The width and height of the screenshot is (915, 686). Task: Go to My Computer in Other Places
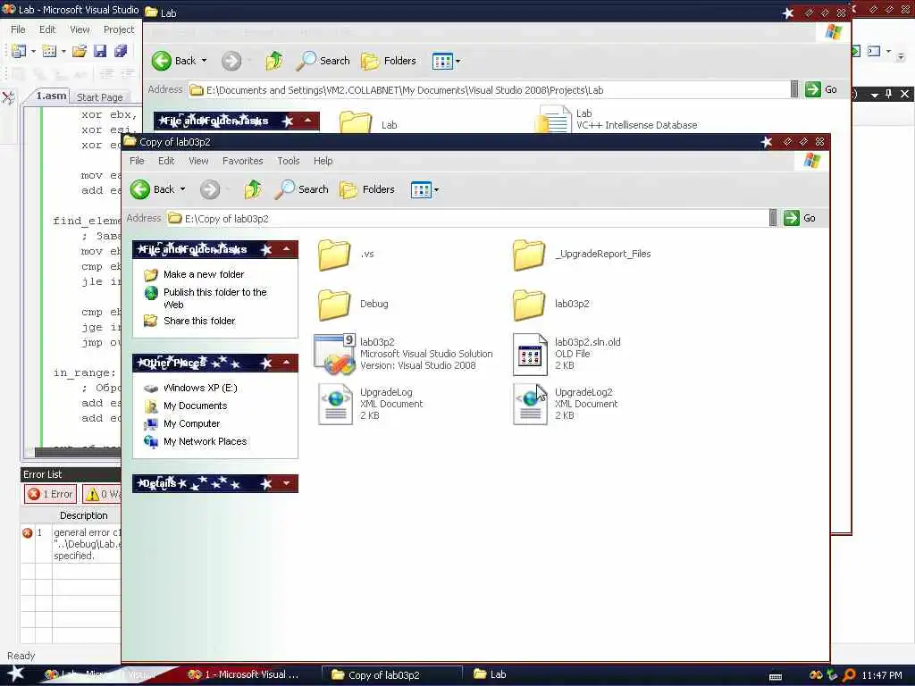[x=191, y=423]
